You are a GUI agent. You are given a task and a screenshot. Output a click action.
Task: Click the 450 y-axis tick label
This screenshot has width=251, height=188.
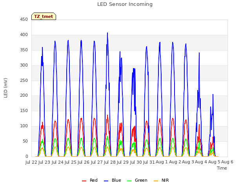pos(24,20)
